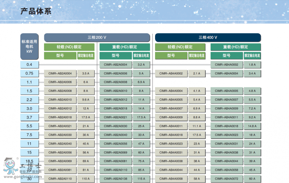Click the Gongboshi robot mascot logo
Screen dimensions: 289x183
click(x=11, y=167)
